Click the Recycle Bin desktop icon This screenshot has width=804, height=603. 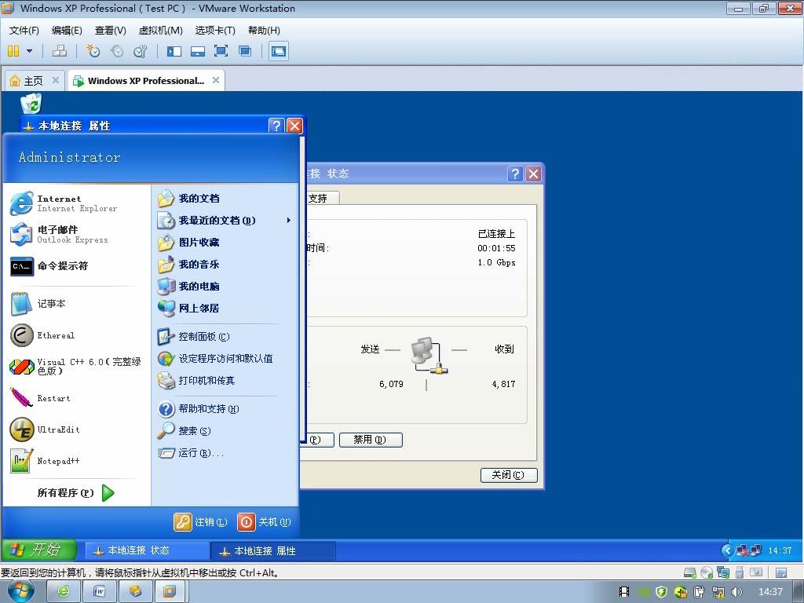[31, 103]
